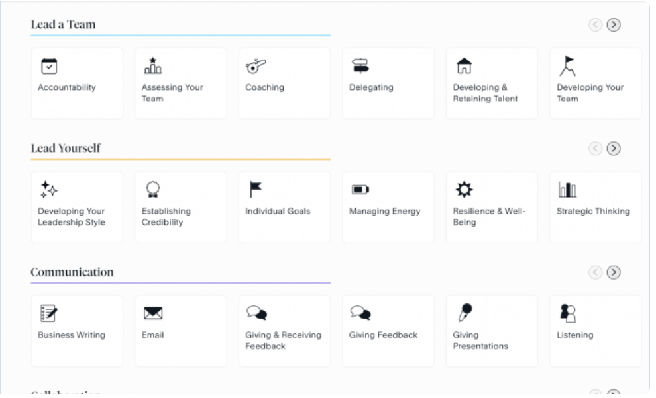The width and height of the screenshot is (656, 398).
Task: Advance the Communication row with right arrow
Action: pos(614,272)
